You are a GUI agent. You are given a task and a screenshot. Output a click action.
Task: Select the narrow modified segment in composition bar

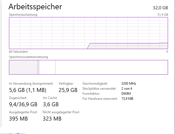click(x=38, y=67)
